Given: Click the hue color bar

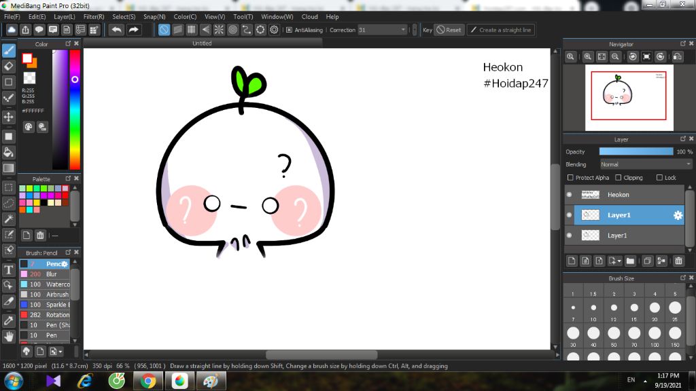Looking at the screenshot, I should tap(75, 109).
